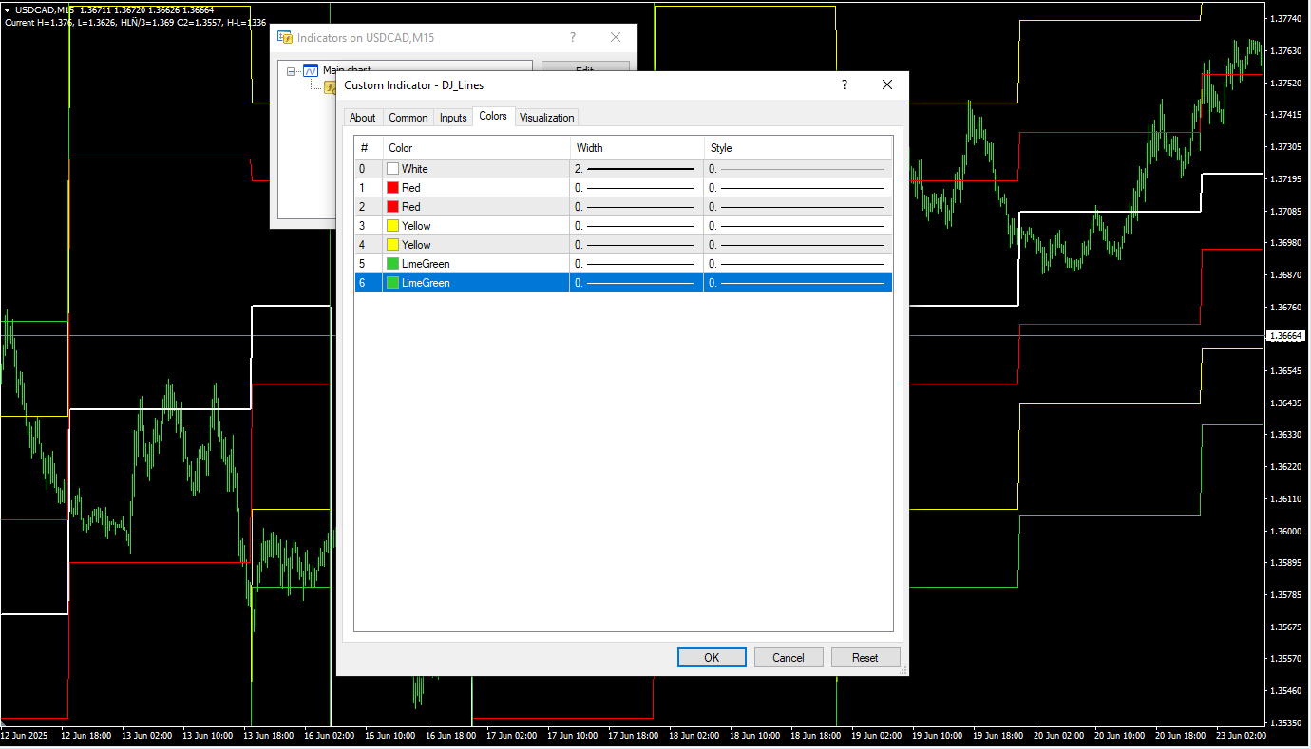Cancel the Custom Indicator dialog
Screen dimensions: 1311x749
tap(788, 657)
